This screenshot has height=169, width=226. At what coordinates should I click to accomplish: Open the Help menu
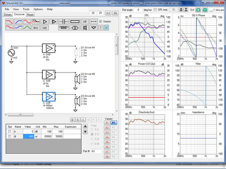50,9
